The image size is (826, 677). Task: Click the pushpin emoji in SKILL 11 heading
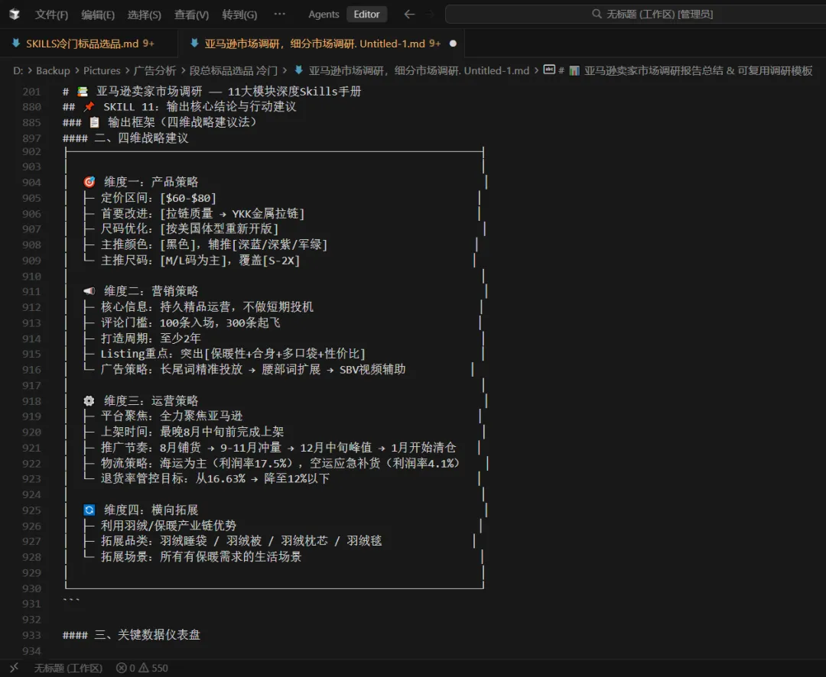click(x=89, y=107)
